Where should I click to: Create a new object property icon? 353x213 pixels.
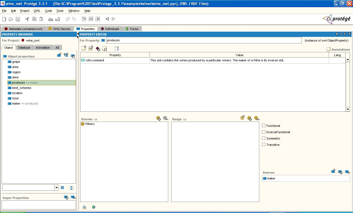coord(59,55)
